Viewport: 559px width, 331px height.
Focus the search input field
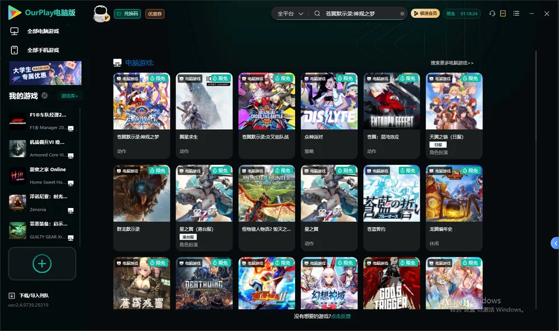coord(361,13)
